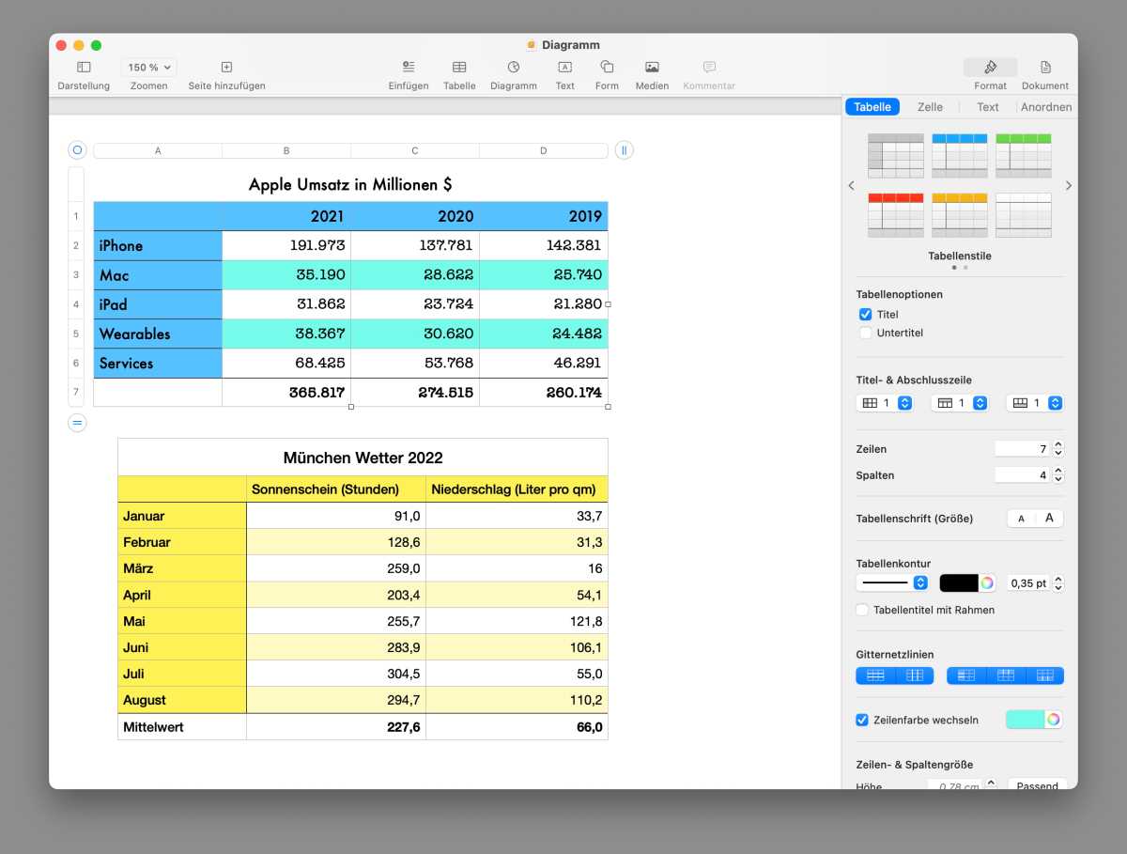This screenshot has width=1127, height=854.
Task: Select the Wearables cell
Action: coord(158,334)
